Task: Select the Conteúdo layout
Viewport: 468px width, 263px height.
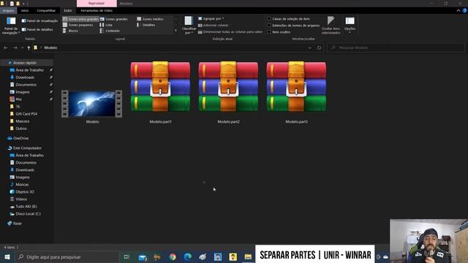Action: (110, 31)
